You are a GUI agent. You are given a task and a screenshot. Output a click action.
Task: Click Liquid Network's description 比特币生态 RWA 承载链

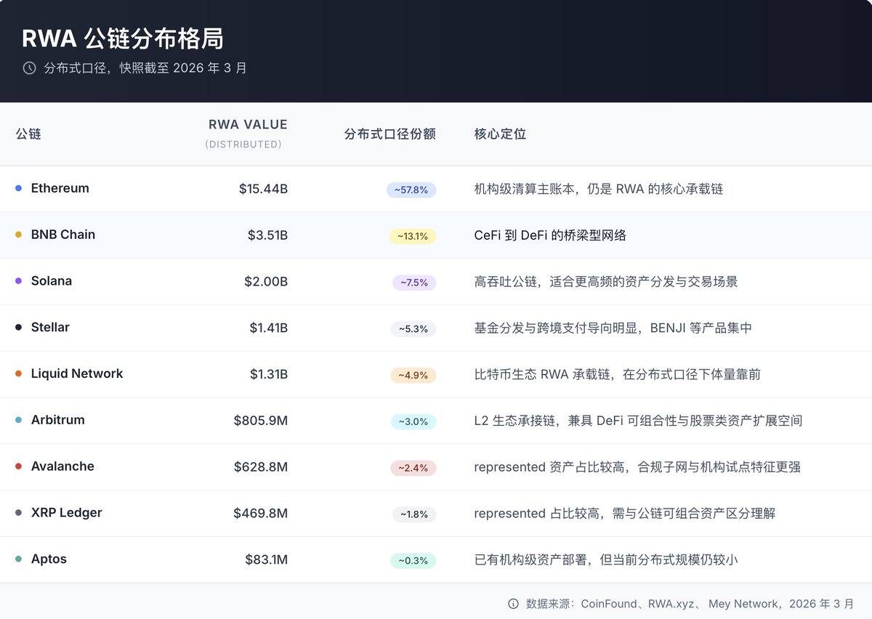click(618, 374)
